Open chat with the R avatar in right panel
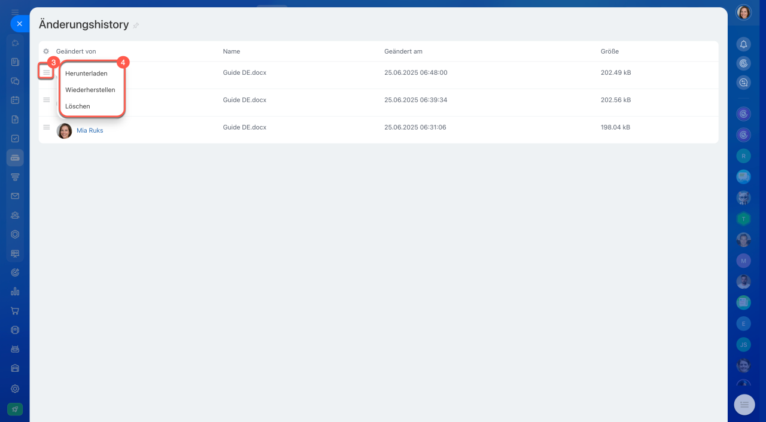The image size is (766, 422). point(743,155)
